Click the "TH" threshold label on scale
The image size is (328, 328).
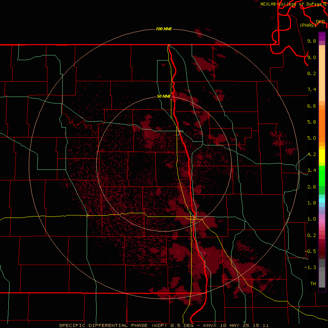[x=313, y=284]
